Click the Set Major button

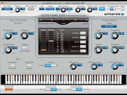83,33
